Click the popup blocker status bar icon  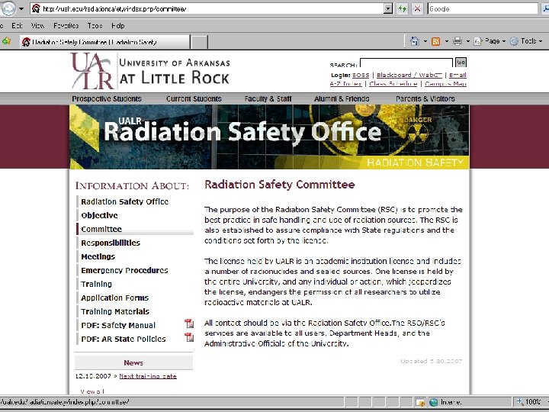420,402
